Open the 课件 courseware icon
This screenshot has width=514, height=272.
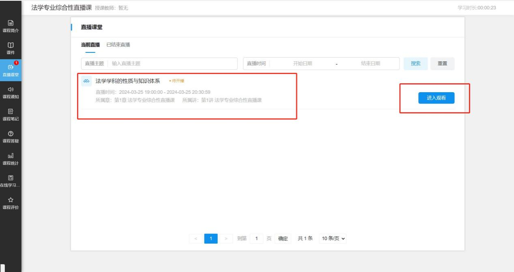11,45
